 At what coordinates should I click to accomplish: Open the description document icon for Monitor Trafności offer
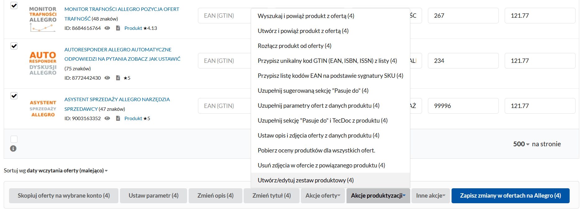pos(118,28)
